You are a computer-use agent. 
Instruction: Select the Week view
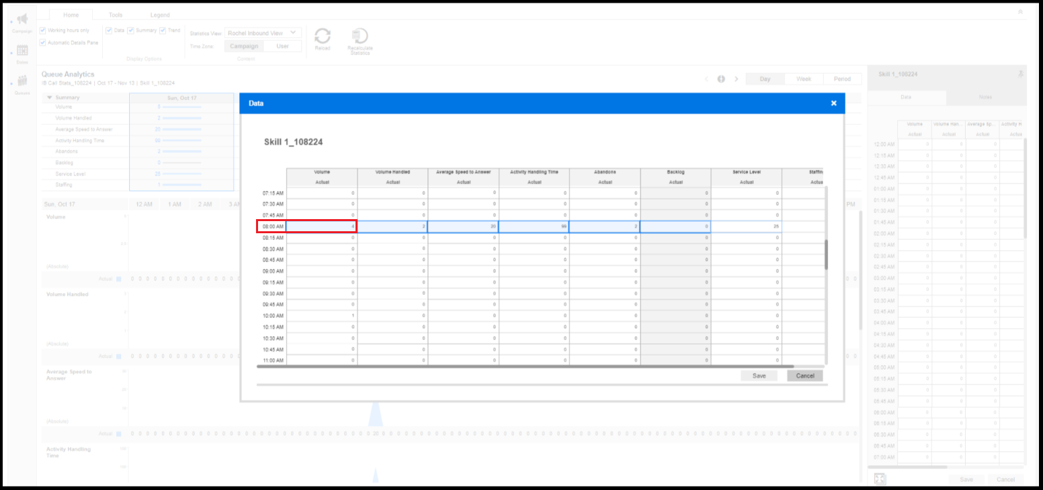804,79
